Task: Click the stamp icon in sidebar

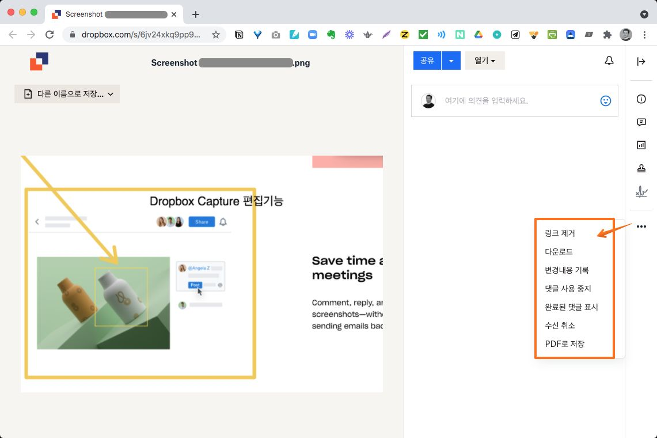Action: click(641, 168)
